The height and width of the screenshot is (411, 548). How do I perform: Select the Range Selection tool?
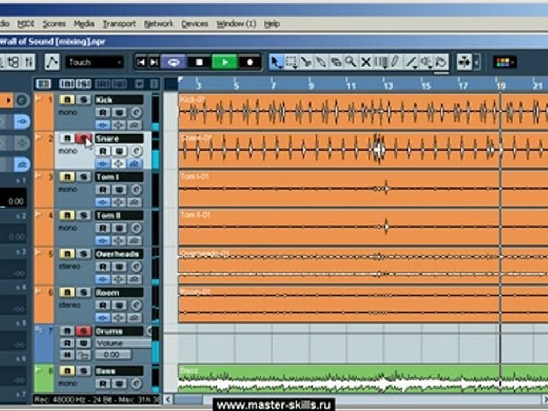click(x=291, y=62)
